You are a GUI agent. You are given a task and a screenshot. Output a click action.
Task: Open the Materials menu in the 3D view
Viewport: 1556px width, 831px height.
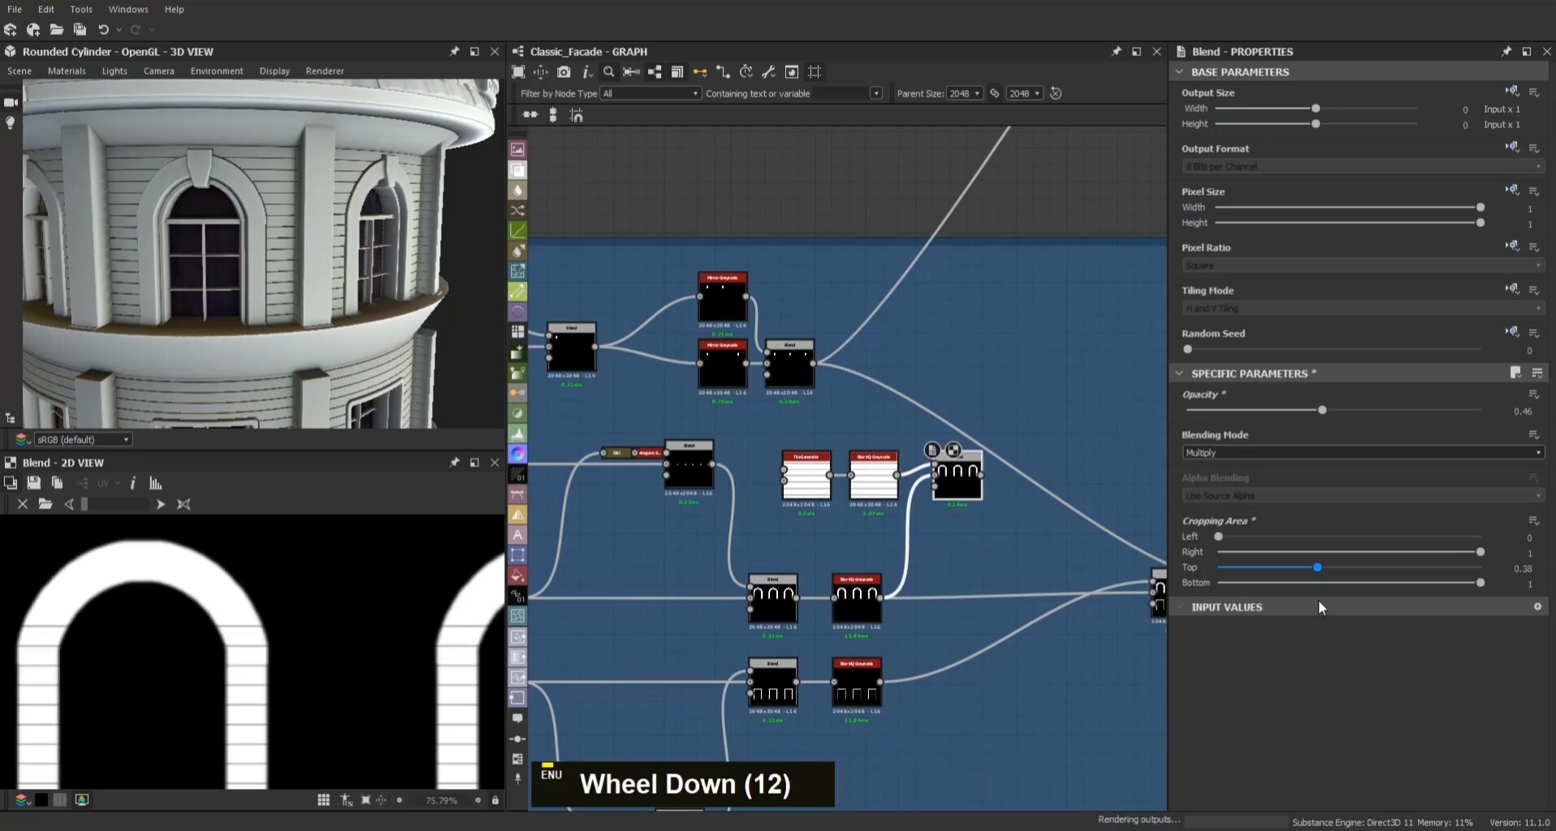click(x=67, y=71)
